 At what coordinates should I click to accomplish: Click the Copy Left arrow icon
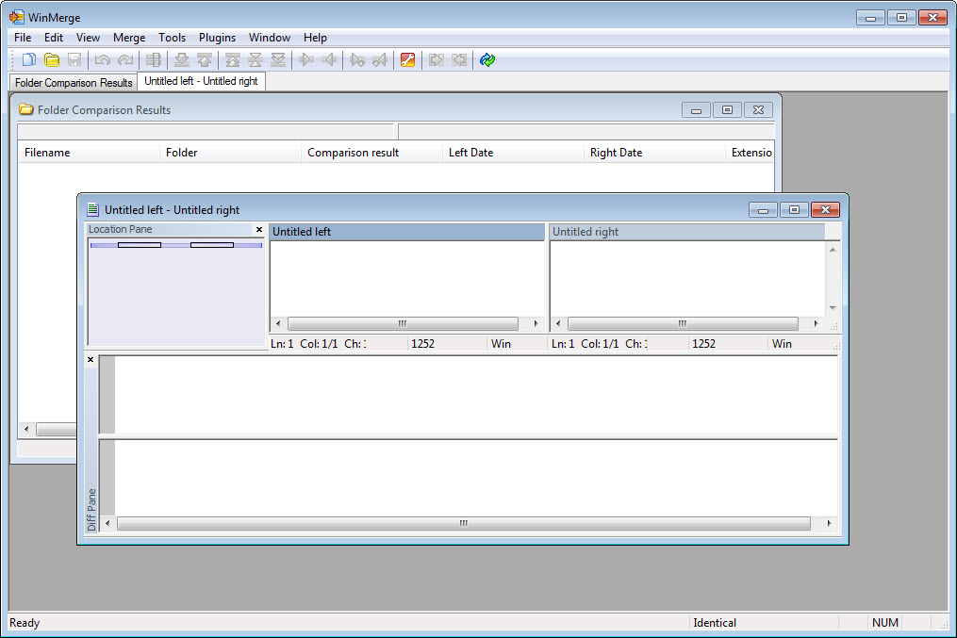(330, 59)
